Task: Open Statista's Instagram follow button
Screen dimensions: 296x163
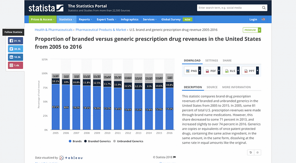Action: point(16,65)
